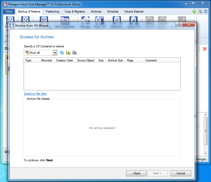Refresh the archive list

point(62,52)
